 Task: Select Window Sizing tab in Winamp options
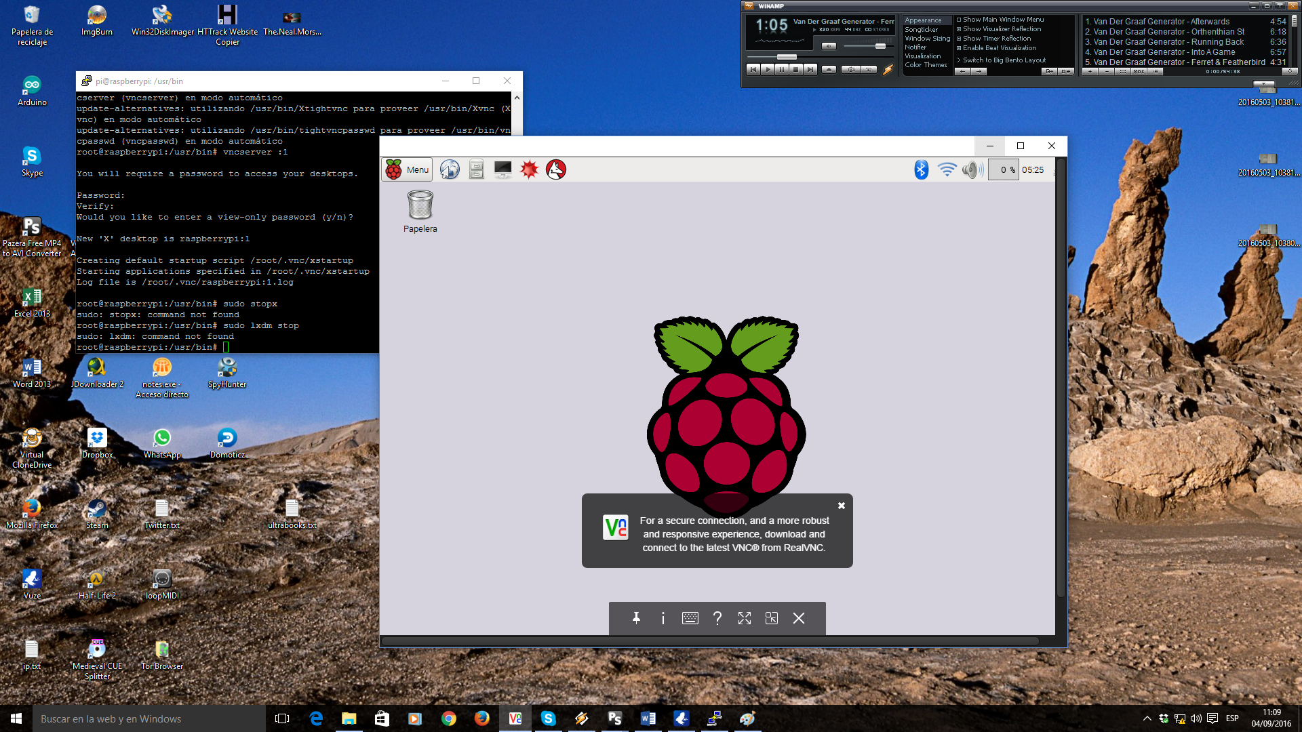pyautogui.click(x=927, y=39)
